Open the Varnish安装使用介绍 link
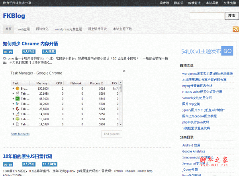This screenshot has height=176, width=239. (197, 98)
